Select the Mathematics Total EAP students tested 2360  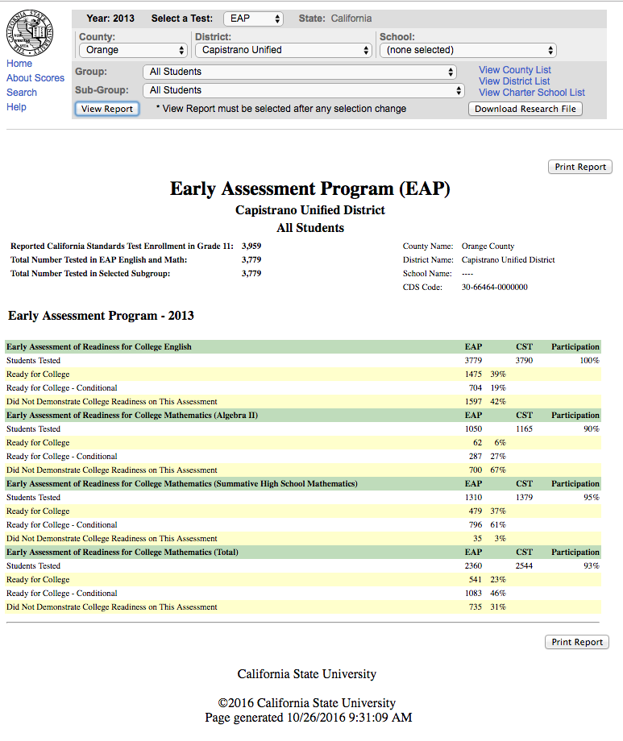click(473, 566)
